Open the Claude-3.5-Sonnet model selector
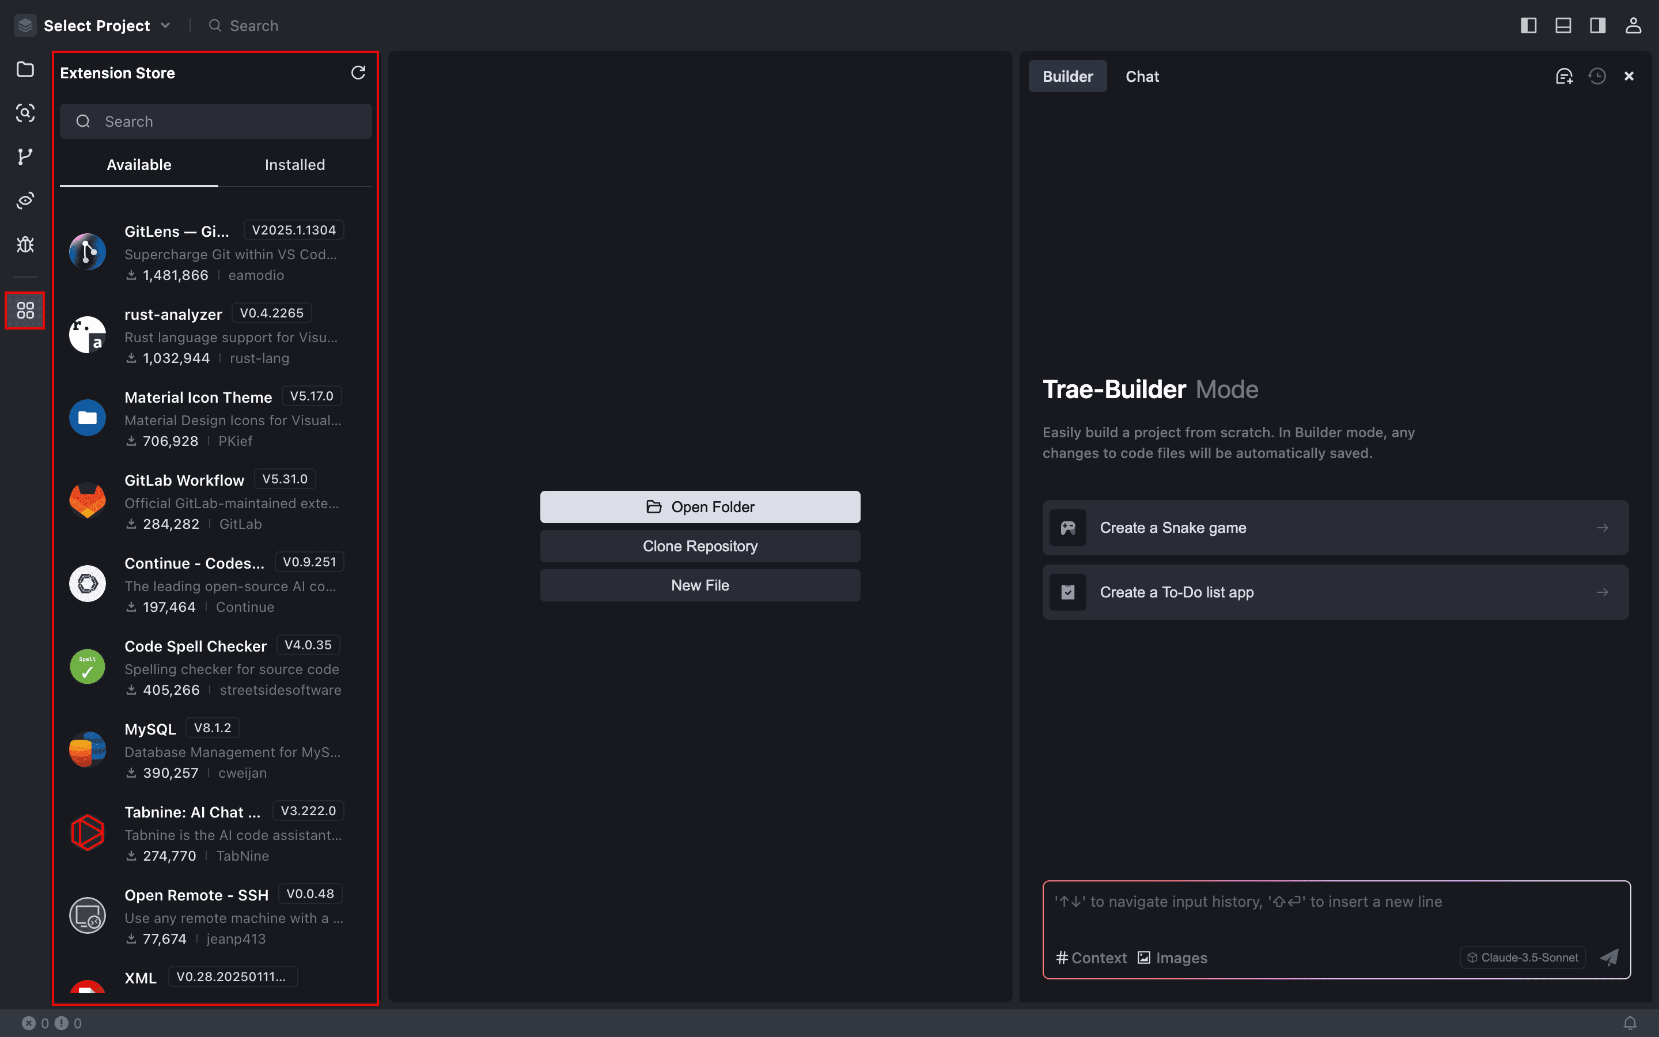The width and height of the screenshot is (1659, 1037). (1522, 957)
